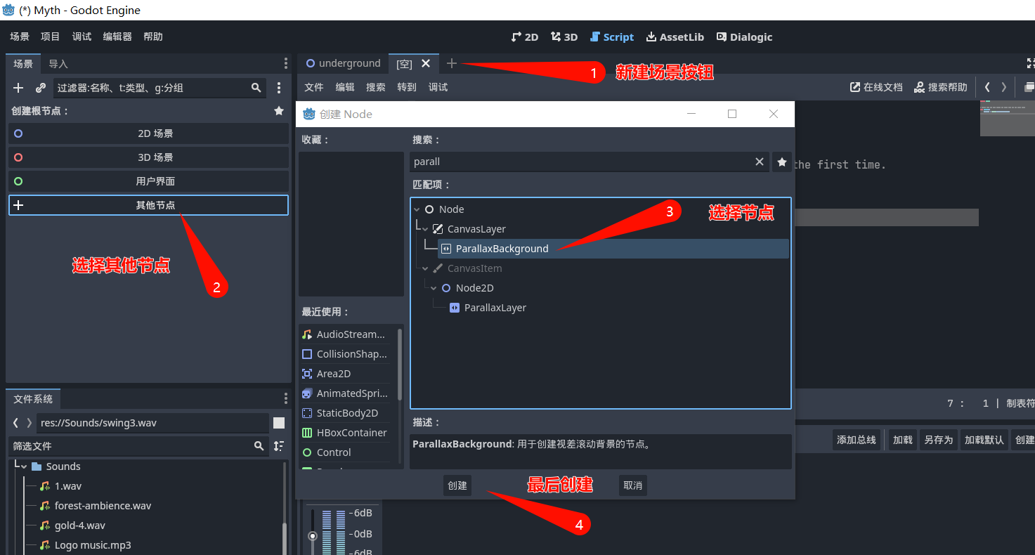Open the Dialogic workspace

(744, 37)
